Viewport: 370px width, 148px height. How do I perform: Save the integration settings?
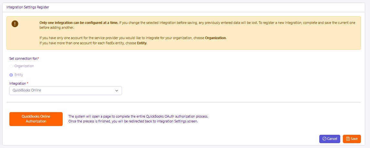(352, 139)
